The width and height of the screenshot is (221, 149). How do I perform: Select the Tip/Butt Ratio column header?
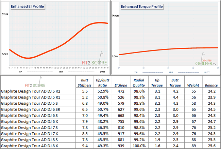point(104,82)
